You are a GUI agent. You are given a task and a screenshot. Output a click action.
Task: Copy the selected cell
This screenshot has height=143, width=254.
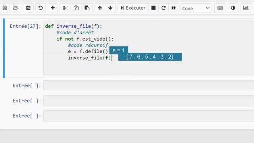coord(76,8)
